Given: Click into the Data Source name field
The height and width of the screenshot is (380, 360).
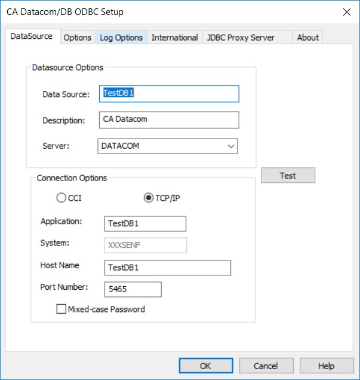Looking at the screenshot, I should point(169,94).
